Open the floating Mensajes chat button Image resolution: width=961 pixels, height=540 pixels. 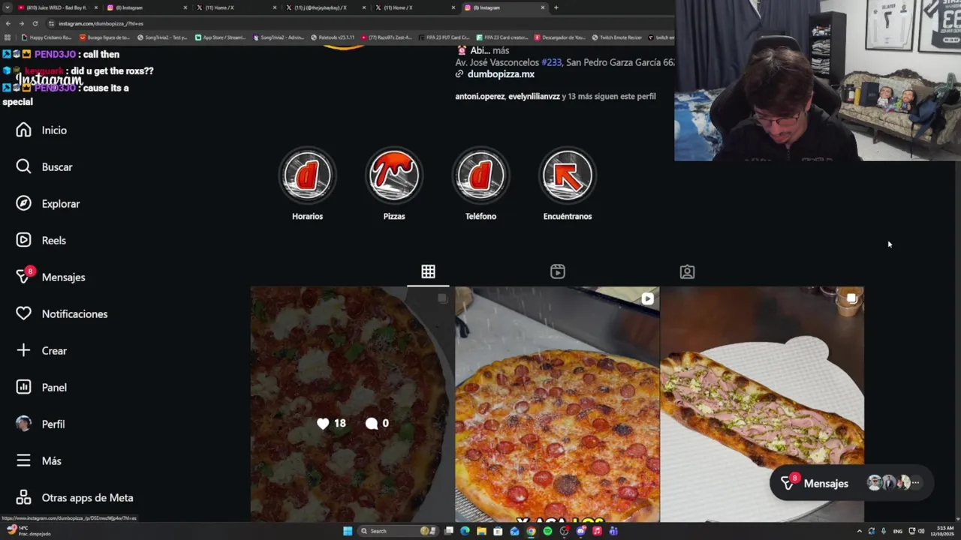(851, 484)
